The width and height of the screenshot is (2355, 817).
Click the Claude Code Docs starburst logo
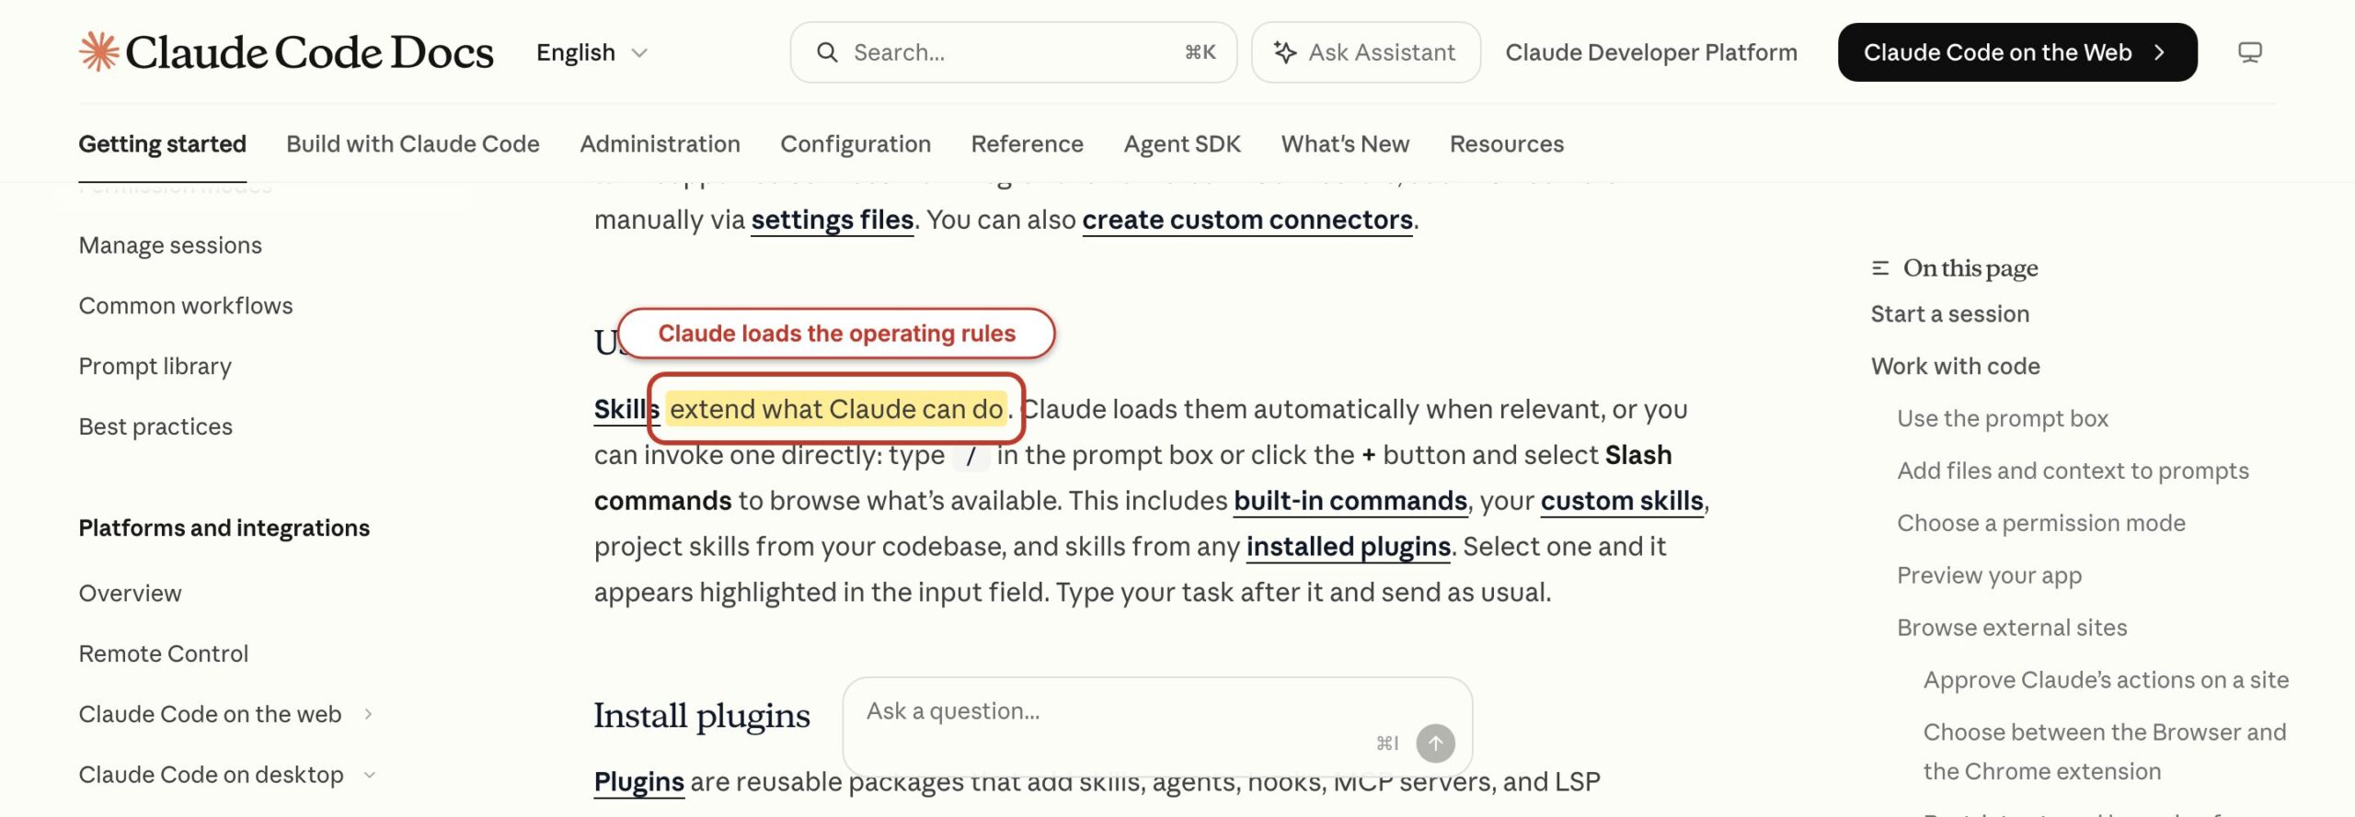pos(99,51)
